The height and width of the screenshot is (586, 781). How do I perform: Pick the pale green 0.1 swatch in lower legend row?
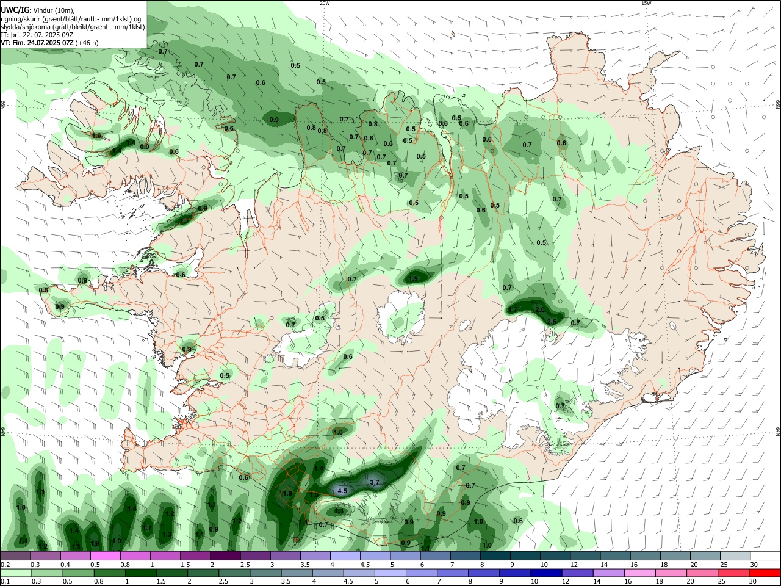tap(16, 573)
